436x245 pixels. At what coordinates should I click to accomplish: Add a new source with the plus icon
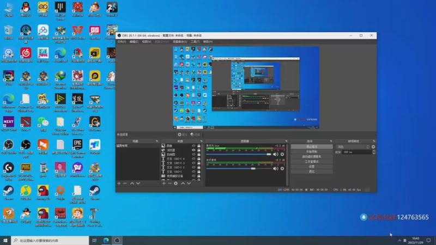(164, 183)
